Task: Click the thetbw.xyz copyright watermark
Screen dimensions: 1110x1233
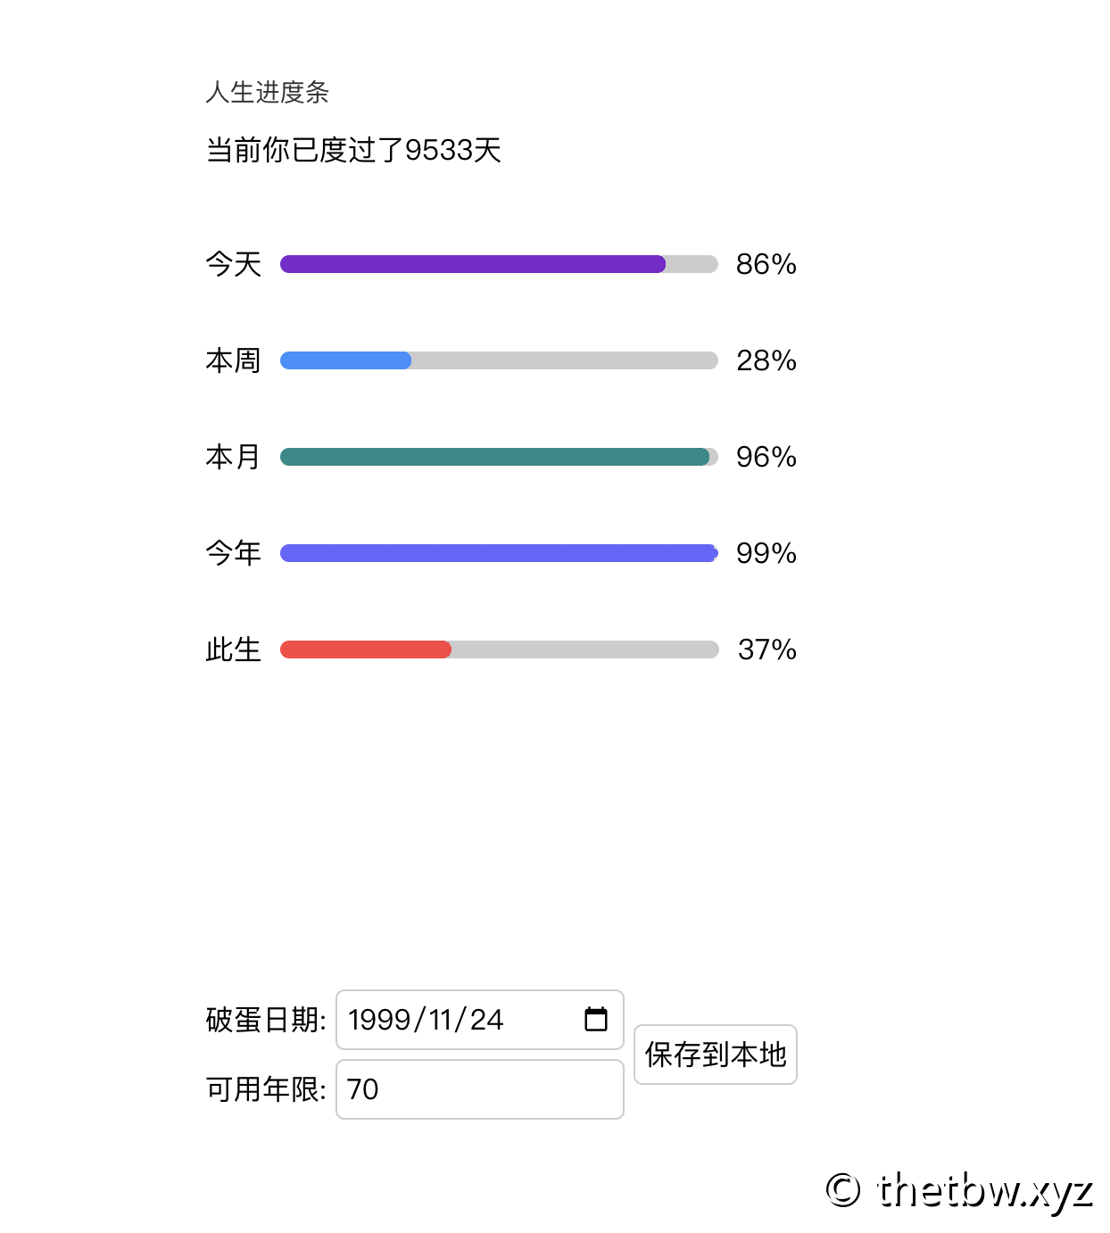Action: [x=959, y=1191]
